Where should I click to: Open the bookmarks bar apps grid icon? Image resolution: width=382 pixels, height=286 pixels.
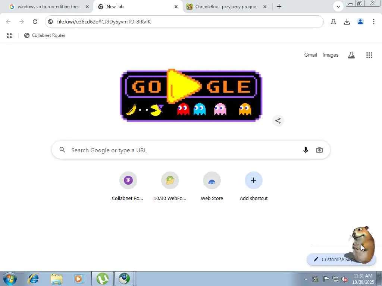[10, 35]
